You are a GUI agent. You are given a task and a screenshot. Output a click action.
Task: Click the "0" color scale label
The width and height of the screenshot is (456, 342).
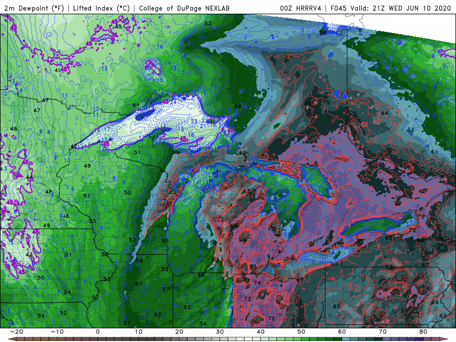click(97, 332)
